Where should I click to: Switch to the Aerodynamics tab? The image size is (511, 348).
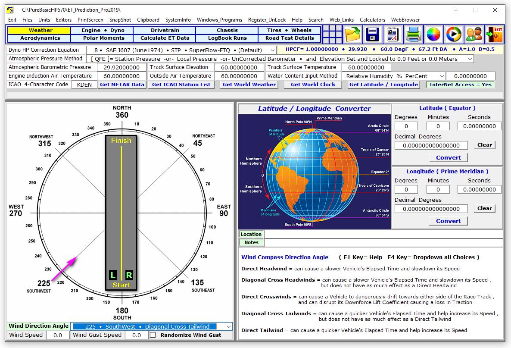[x=40, y=38]
